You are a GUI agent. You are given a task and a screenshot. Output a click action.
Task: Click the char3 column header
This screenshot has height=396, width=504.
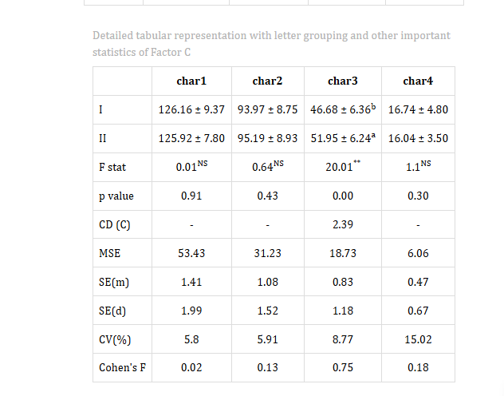(343, 81)
